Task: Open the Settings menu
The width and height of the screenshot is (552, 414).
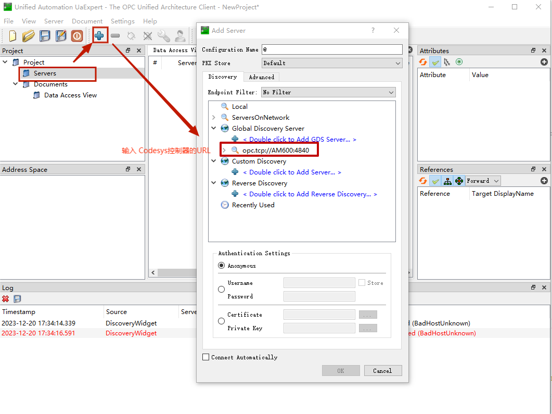Action: pyautogui.click(x=122, y=21)
